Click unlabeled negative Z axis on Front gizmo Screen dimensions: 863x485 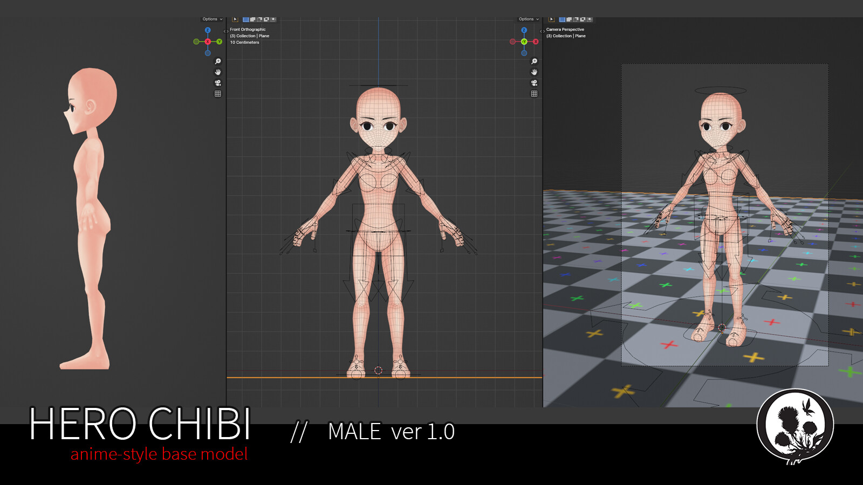[208, 53]
